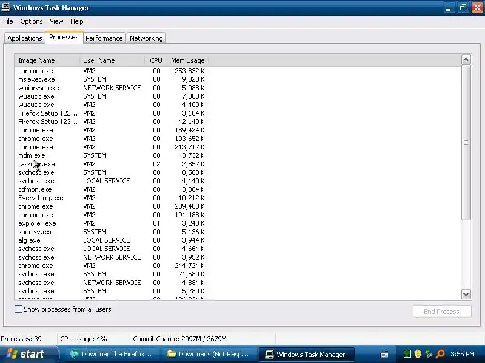This screenshot has width=485, height=363.
Task: Select wuauclt.exe row using 4,400 K
Action: (x=112, y=105)
